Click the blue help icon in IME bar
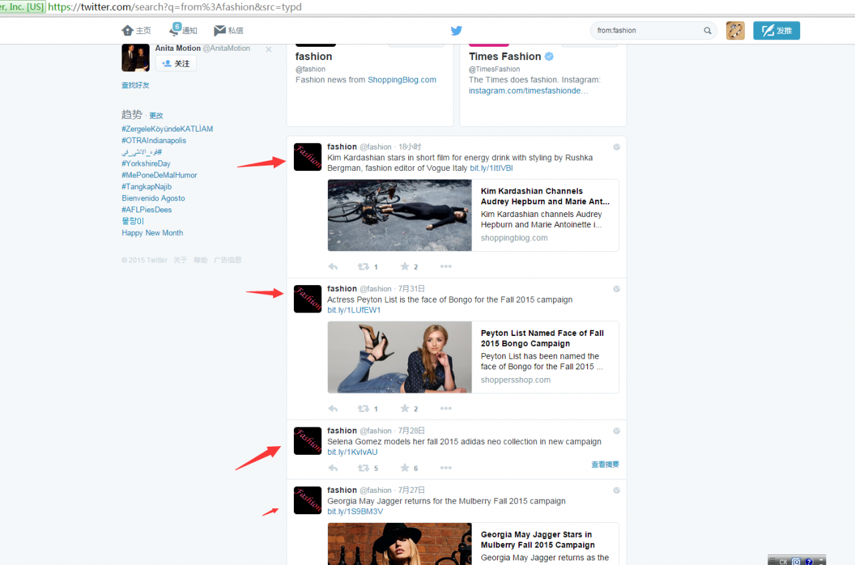Image resolution: width=855 pixels, height=565 pixels. [x=809, y=562]
